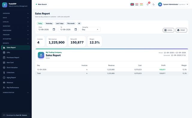Go to Purchases Report label
Image resolution: width=192 pixels, height=118 pixels.
[x=13, y=58]
